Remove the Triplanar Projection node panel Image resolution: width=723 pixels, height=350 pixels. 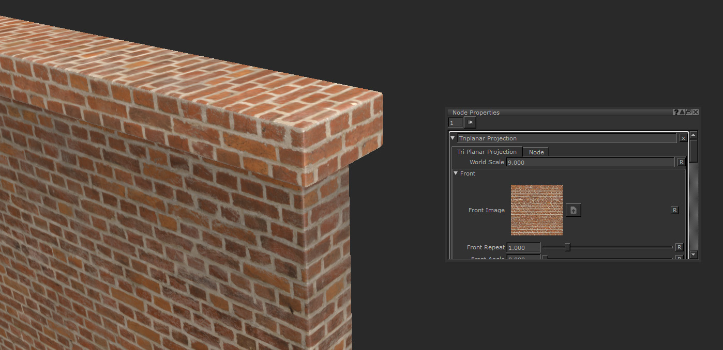[x=683, y=138]
